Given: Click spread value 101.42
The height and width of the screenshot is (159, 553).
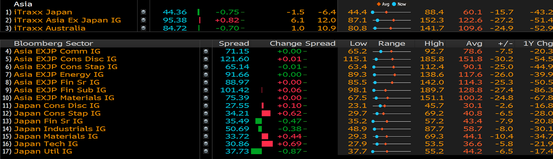Looking at the screenshot, I should (x=235, y=90).
